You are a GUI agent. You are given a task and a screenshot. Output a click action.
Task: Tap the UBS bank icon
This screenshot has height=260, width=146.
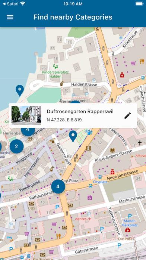32,204
